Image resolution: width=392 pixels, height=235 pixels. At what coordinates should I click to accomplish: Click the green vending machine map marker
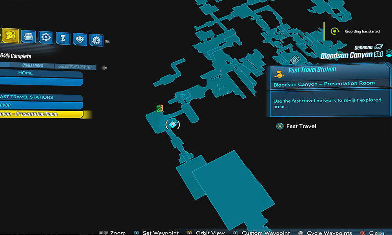(160, 108)
